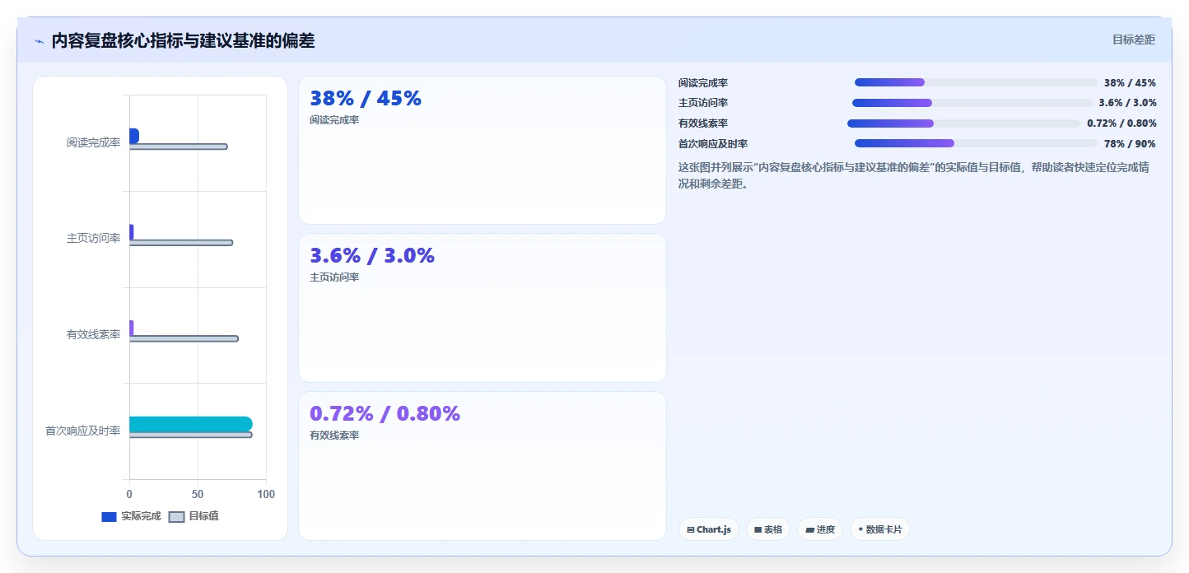This screenshot has width=1189, height=573.
Task: Click the cyan 首次响应及时率 actual bar in chart
Action: [190, 424]
